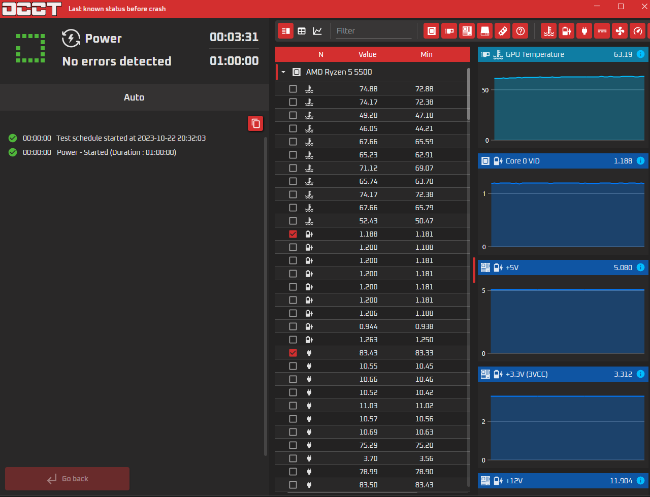Toggle the gauge sensor type filter
The image size is (650, 497).
click(638, 31)
